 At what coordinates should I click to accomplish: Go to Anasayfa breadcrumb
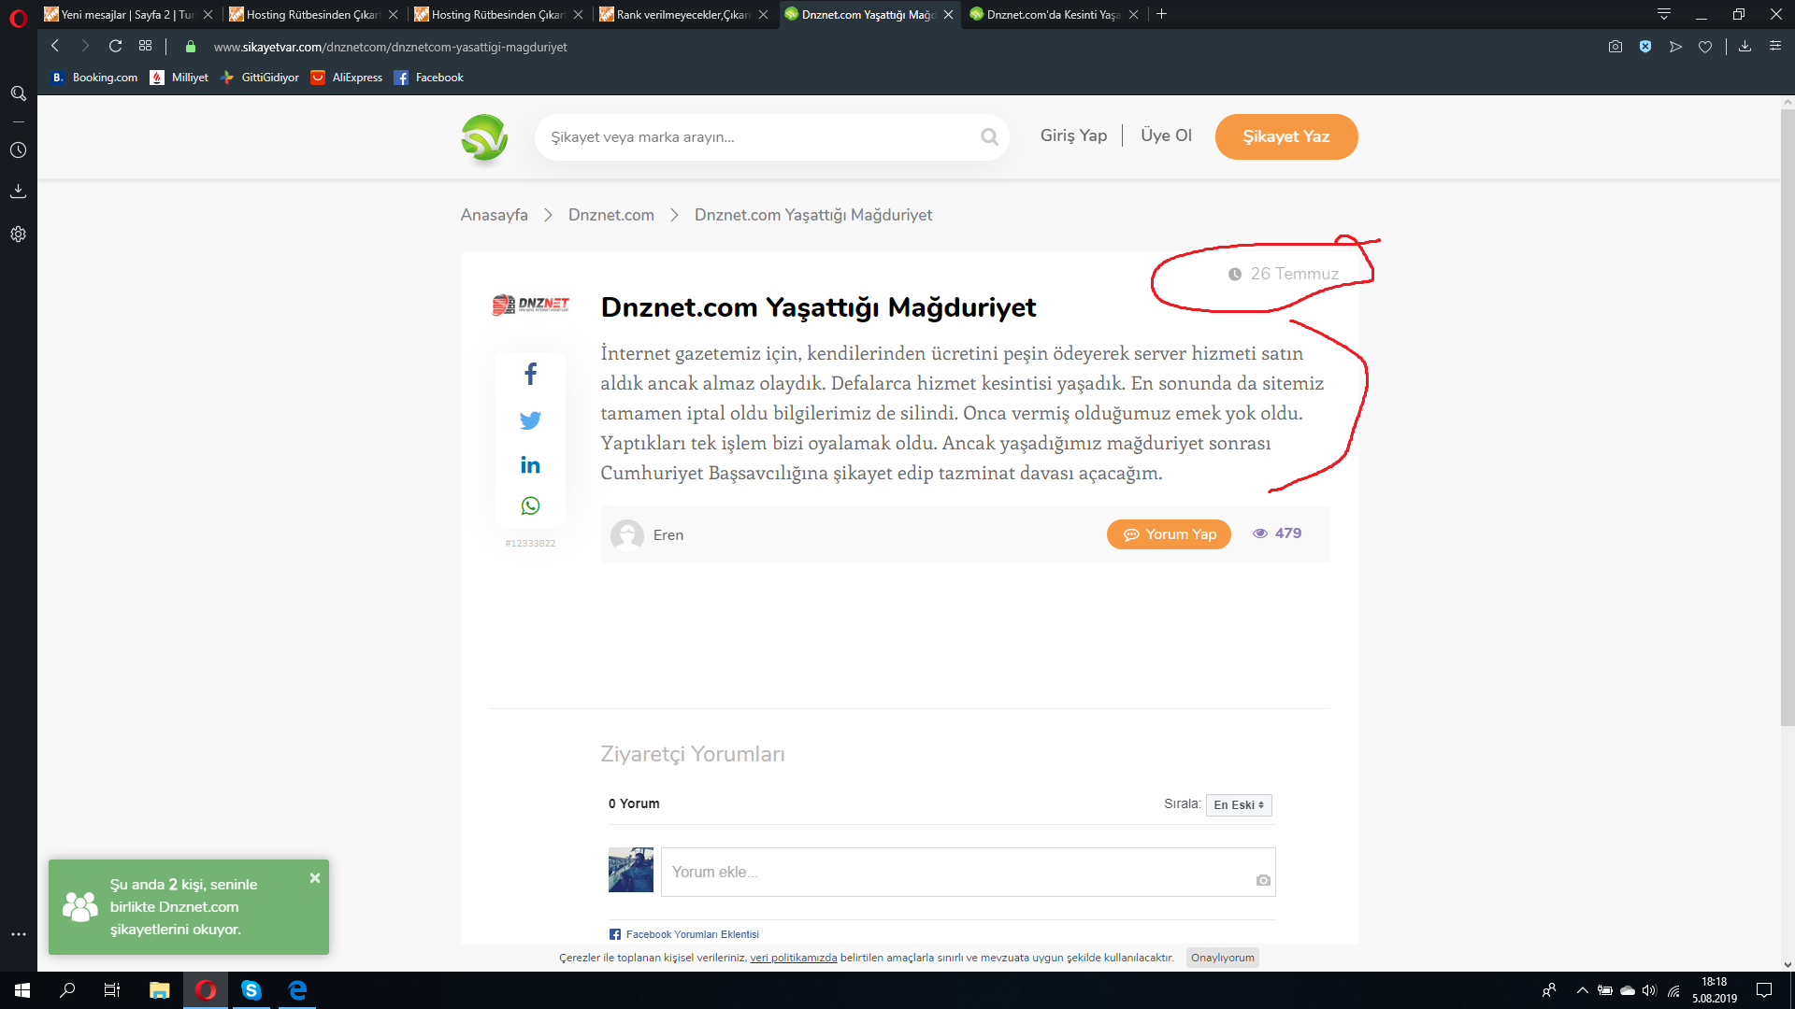point(494,215)
